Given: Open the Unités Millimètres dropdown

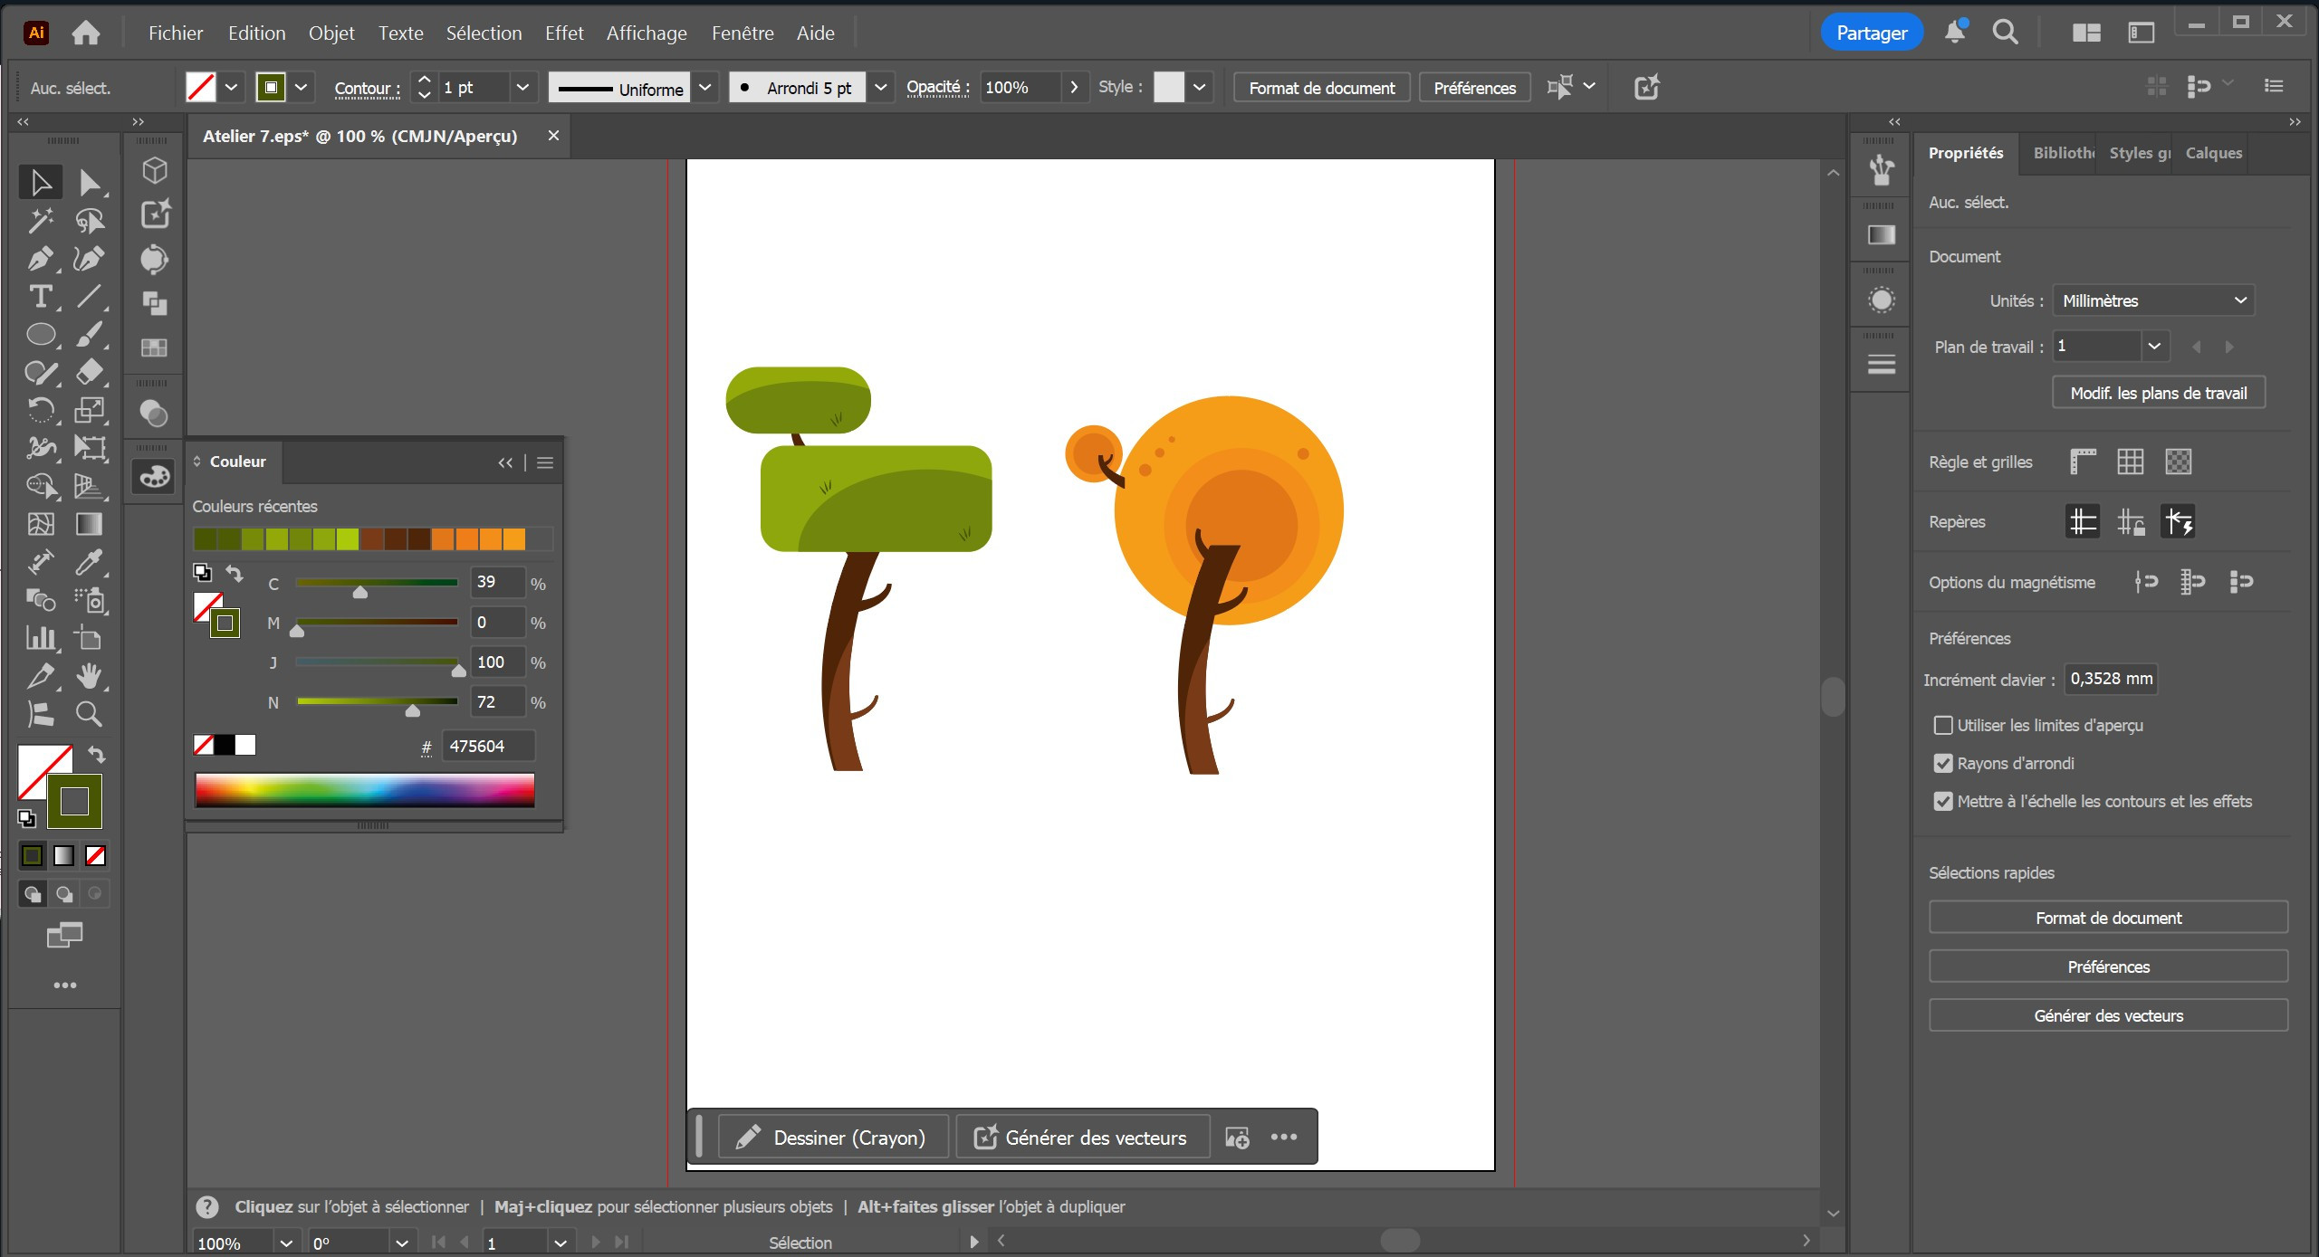Looking at the screenshot, I should tap(2151, 300).
